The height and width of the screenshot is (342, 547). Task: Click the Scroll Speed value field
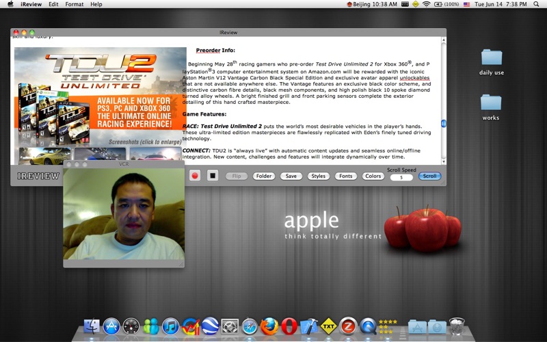[x=401, y=177]
